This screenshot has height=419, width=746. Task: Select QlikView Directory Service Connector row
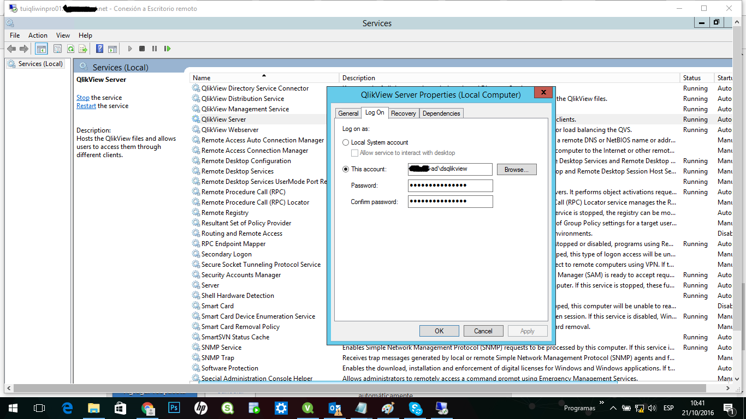pos(255,88)
